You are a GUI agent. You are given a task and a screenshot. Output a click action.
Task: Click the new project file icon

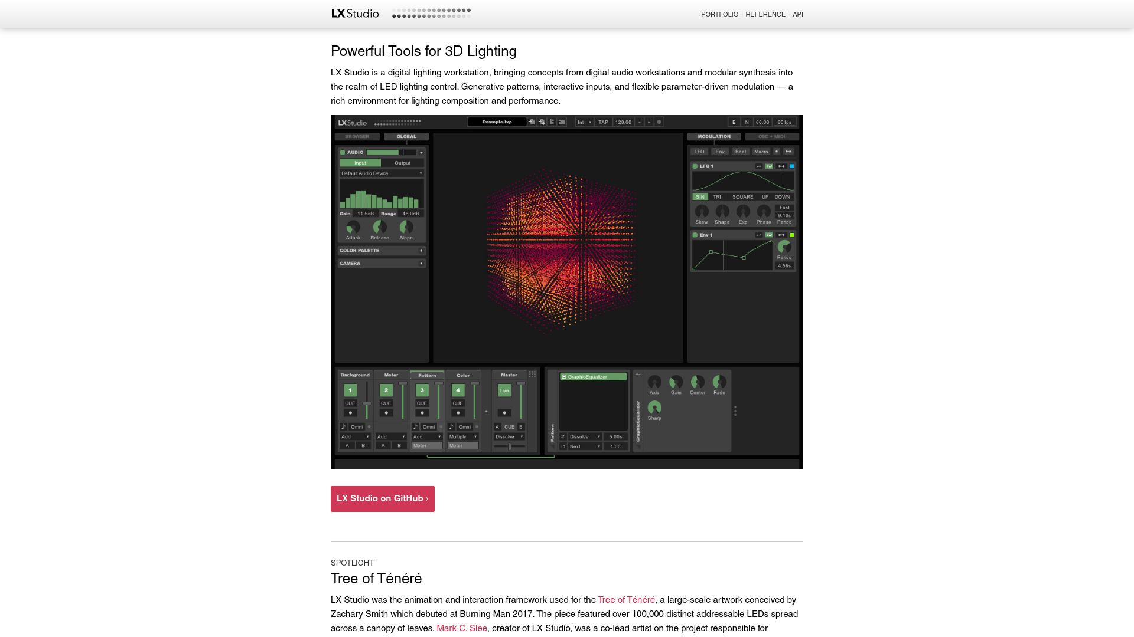pos(552,122)
